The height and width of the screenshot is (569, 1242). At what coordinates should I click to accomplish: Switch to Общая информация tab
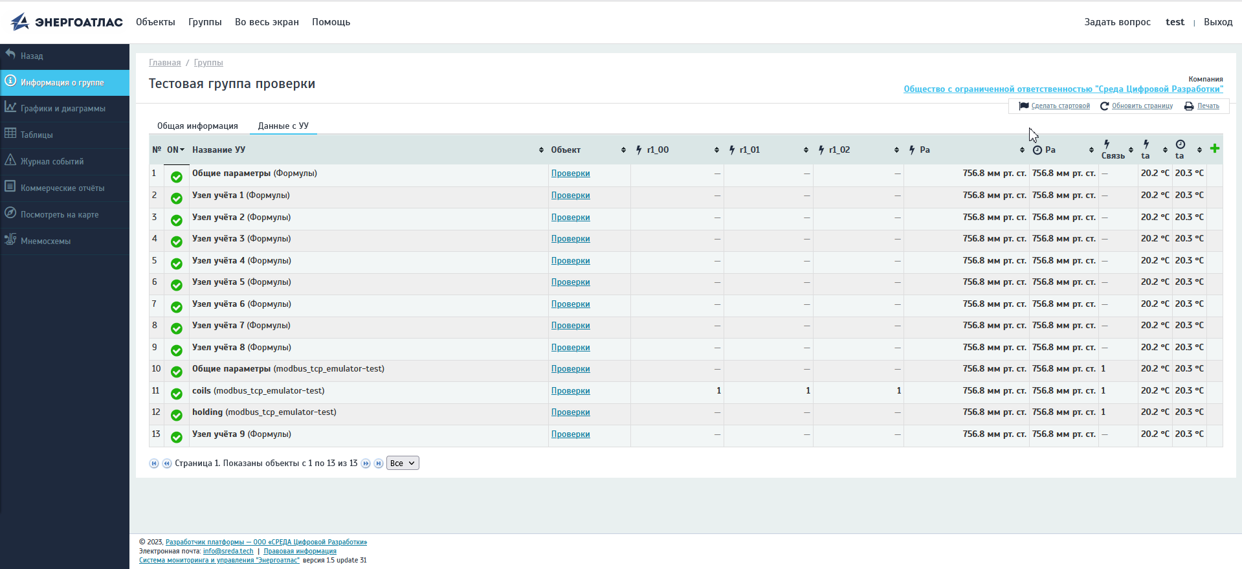(197, 126)
